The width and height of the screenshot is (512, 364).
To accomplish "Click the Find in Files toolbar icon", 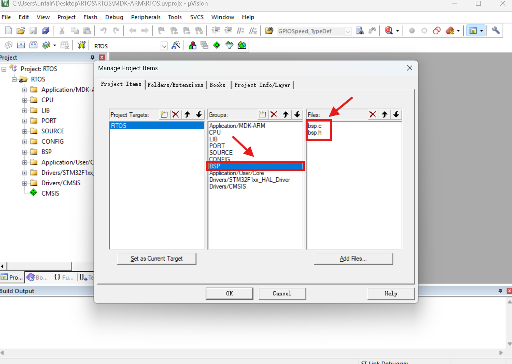I will (269, 31).
